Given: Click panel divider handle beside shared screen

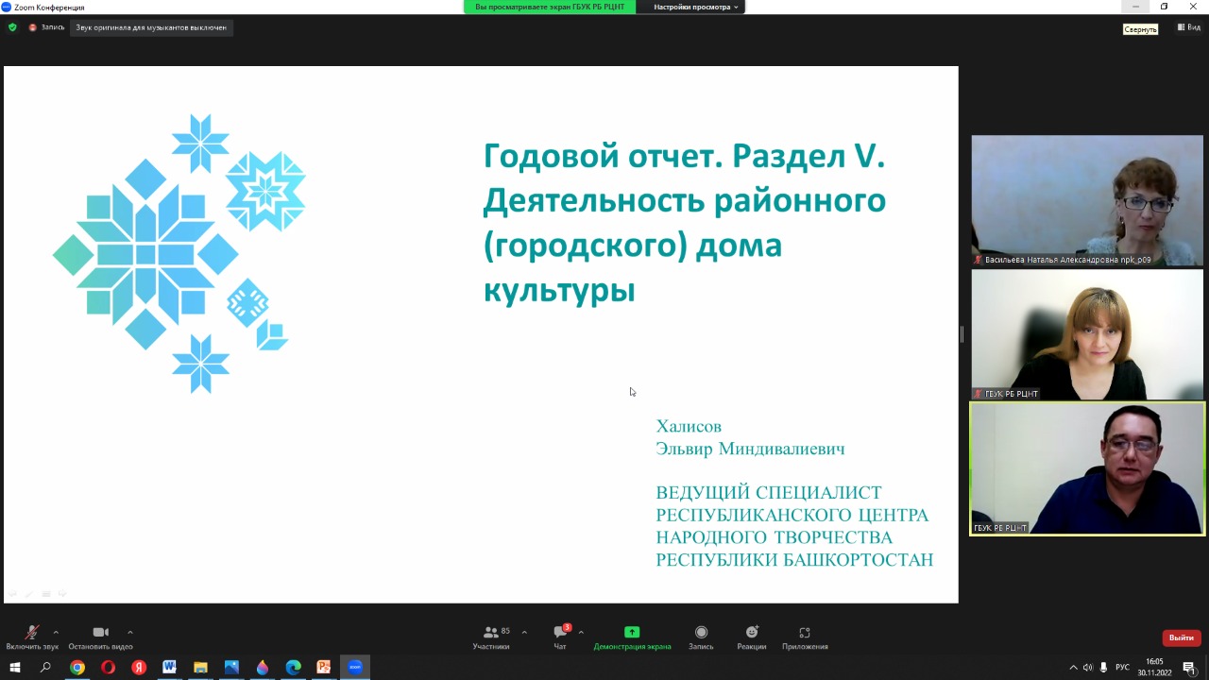Looking at the screenshot, I should pos(962,334).
